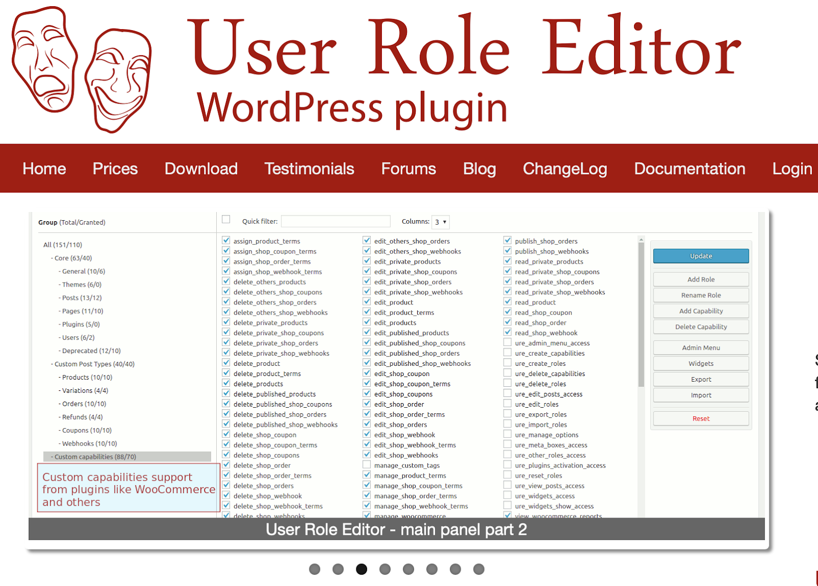Open the Download page
The image size is (818, 586).
tap(201, 169)
